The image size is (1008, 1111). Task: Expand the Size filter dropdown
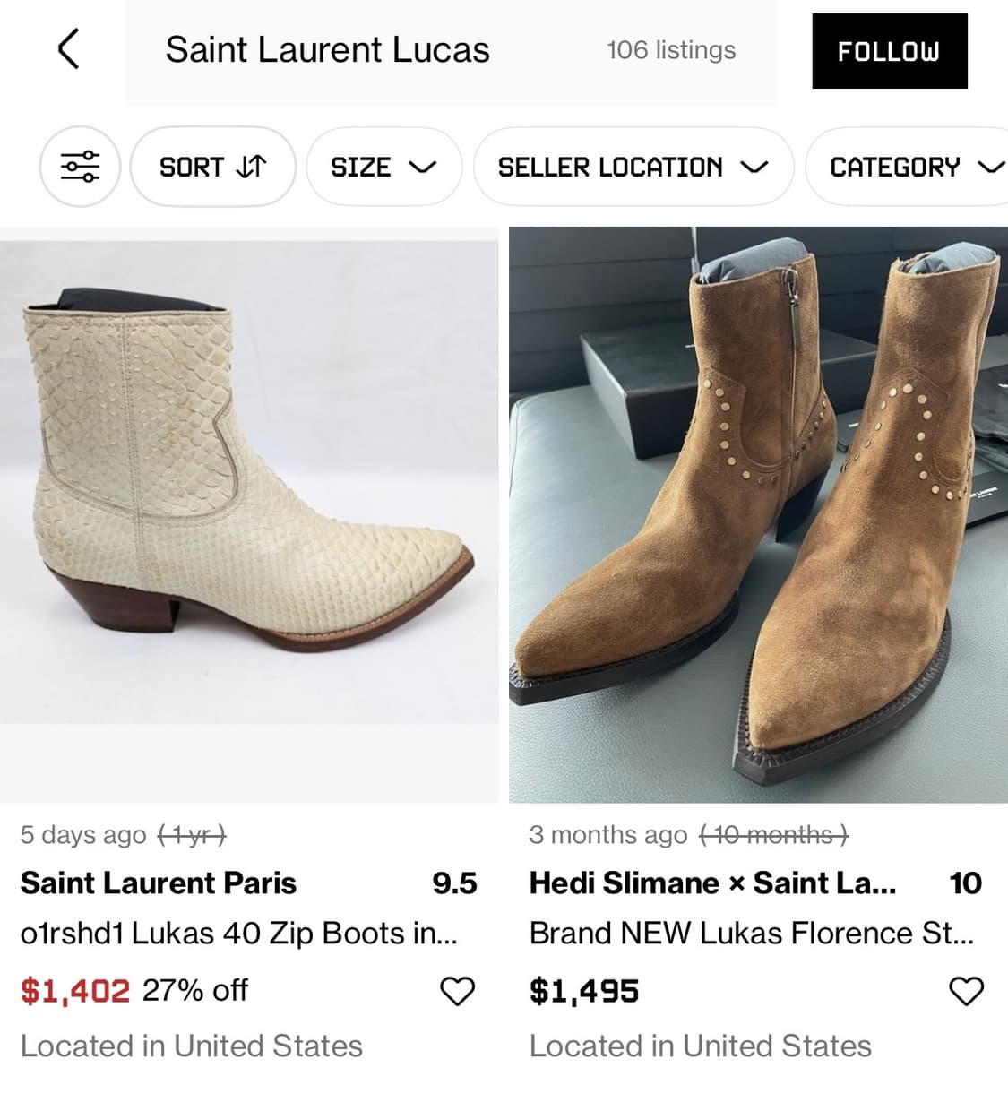click(x=383, y=167)
